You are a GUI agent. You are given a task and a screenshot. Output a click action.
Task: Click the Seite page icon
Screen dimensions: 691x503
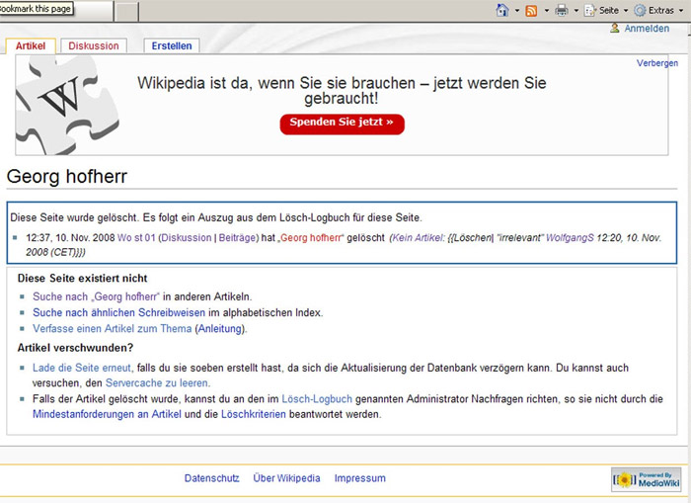tap(590, 10)
